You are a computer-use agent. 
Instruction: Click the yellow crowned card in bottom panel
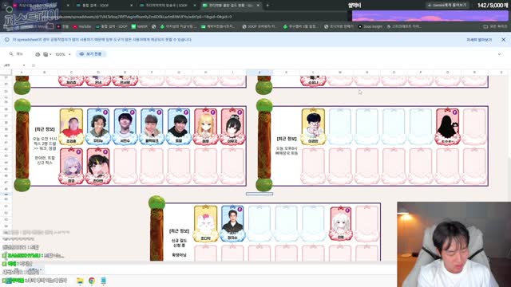(x=206, y=223)
